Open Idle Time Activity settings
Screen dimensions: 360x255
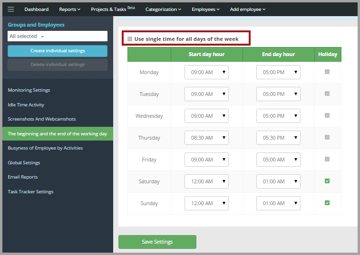[x=26, y=105]
